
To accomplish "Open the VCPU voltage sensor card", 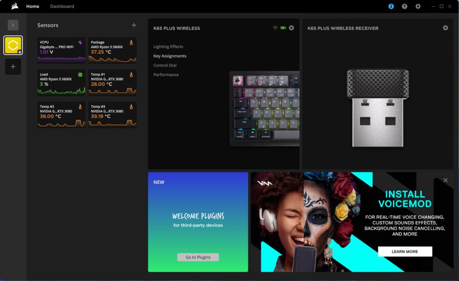I will 61,50.
